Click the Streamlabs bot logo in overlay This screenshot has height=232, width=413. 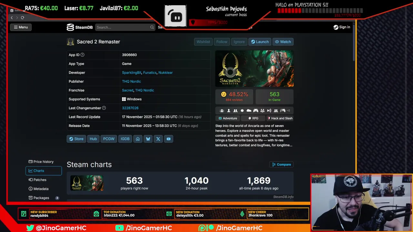(176, 16)
